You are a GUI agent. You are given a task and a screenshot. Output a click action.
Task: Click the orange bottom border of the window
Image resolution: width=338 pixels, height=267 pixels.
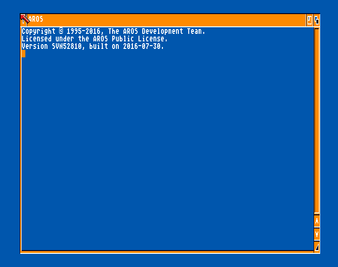click(x=167, y=252)
